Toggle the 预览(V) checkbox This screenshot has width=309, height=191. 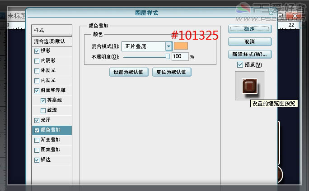point(240,65)
